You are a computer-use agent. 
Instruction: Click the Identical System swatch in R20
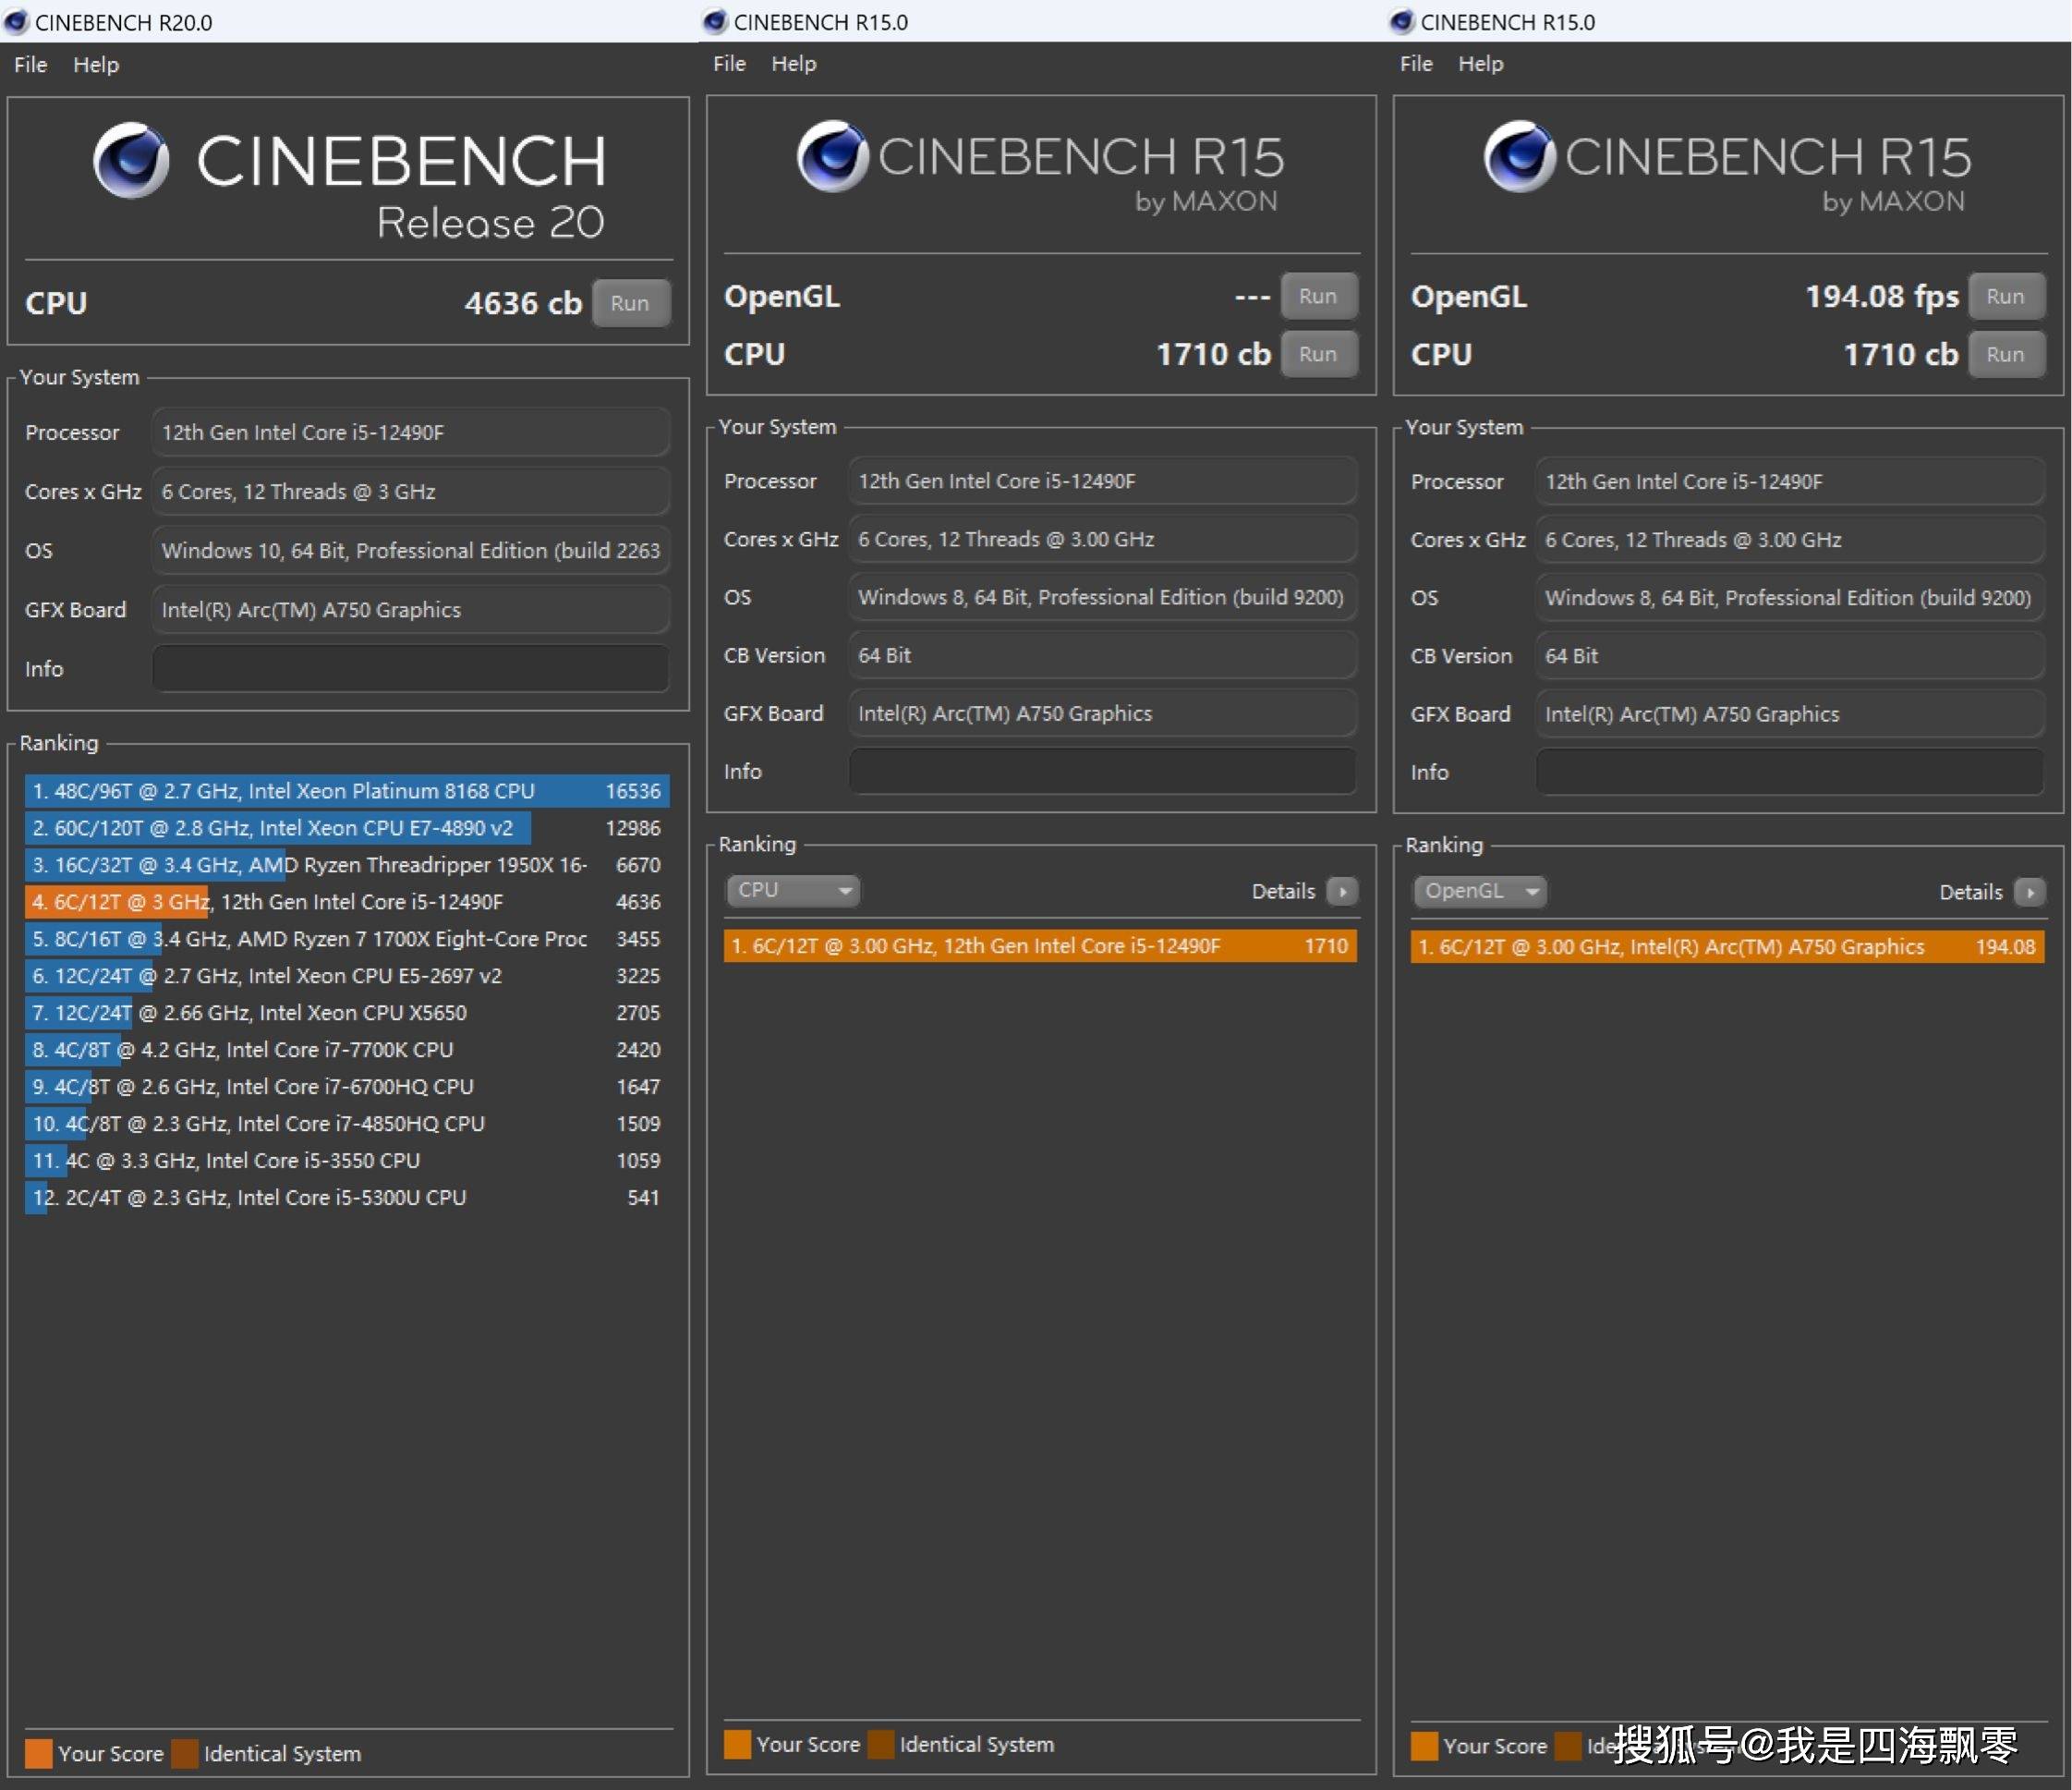[185, 1754]
